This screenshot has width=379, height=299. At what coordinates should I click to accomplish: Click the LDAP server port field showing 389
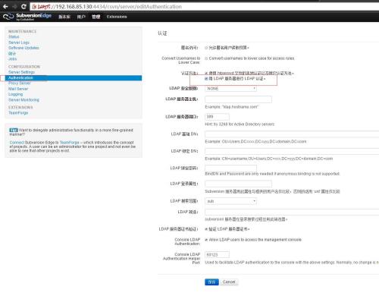coord(217,117)
